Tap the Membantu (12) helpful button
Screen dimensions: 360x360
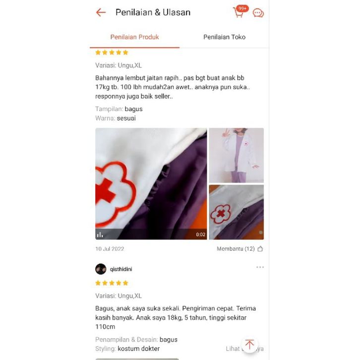(x=240, y=248)
